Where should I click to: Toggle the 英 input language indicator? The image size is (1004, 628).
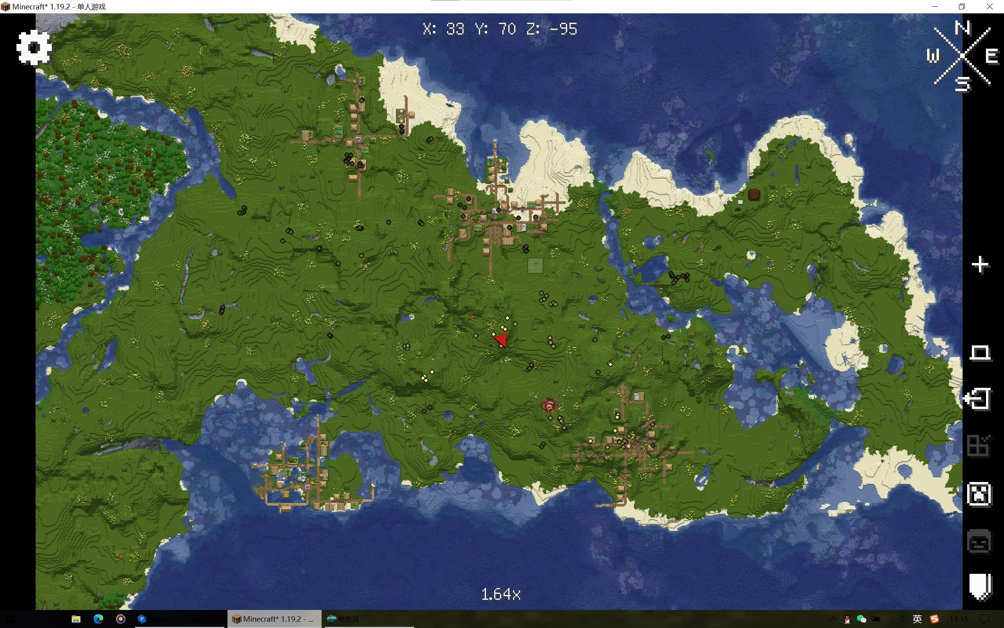pyautogui.click(x=917, y=619)
